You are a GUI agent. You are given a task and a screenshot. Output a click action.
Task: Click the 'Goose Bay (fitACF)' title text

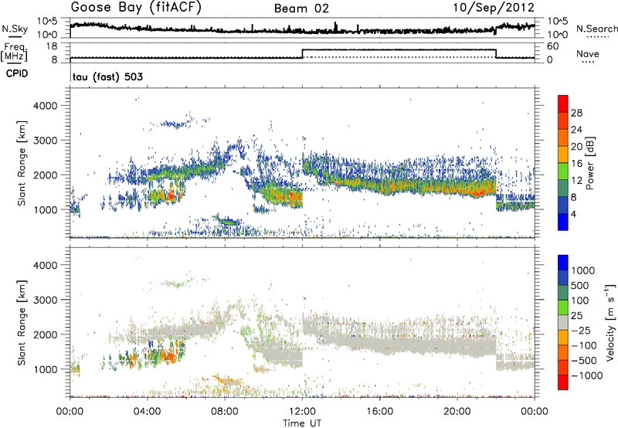pos(136,8)
